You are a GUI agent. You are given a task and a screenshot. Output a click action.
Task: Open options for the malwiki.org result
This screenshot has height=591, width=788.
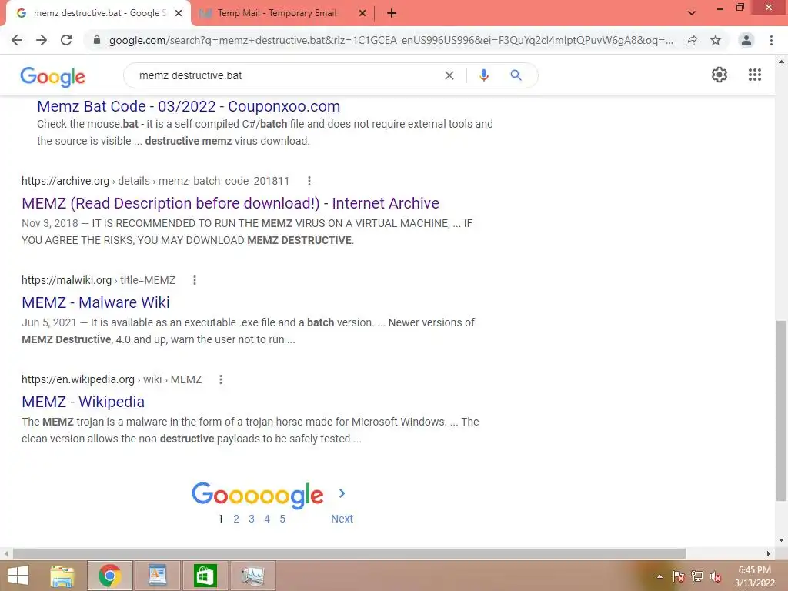click(x=195, y=280)
